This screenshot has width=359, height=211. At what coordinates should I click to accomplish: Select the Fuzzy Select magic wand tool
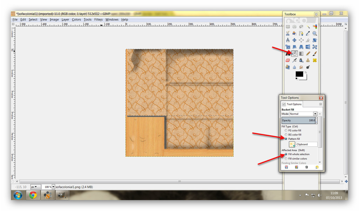click(308, 27)
